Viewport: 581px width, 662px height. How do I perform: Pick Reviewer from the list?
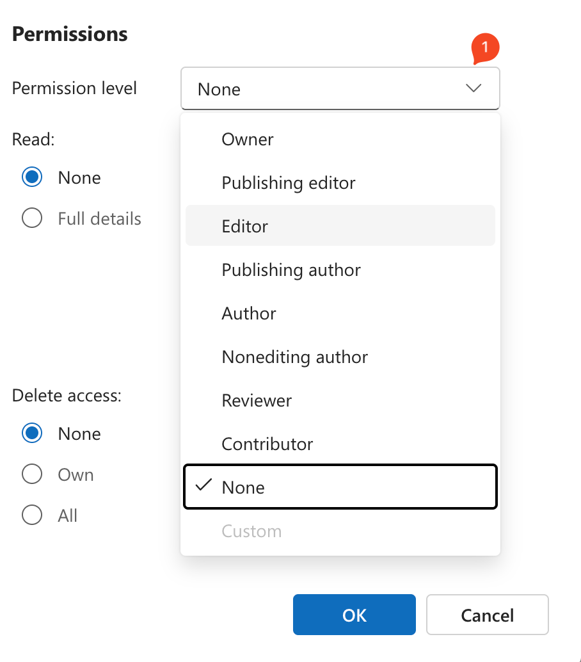pyautogui.click(x=340, y=400)
